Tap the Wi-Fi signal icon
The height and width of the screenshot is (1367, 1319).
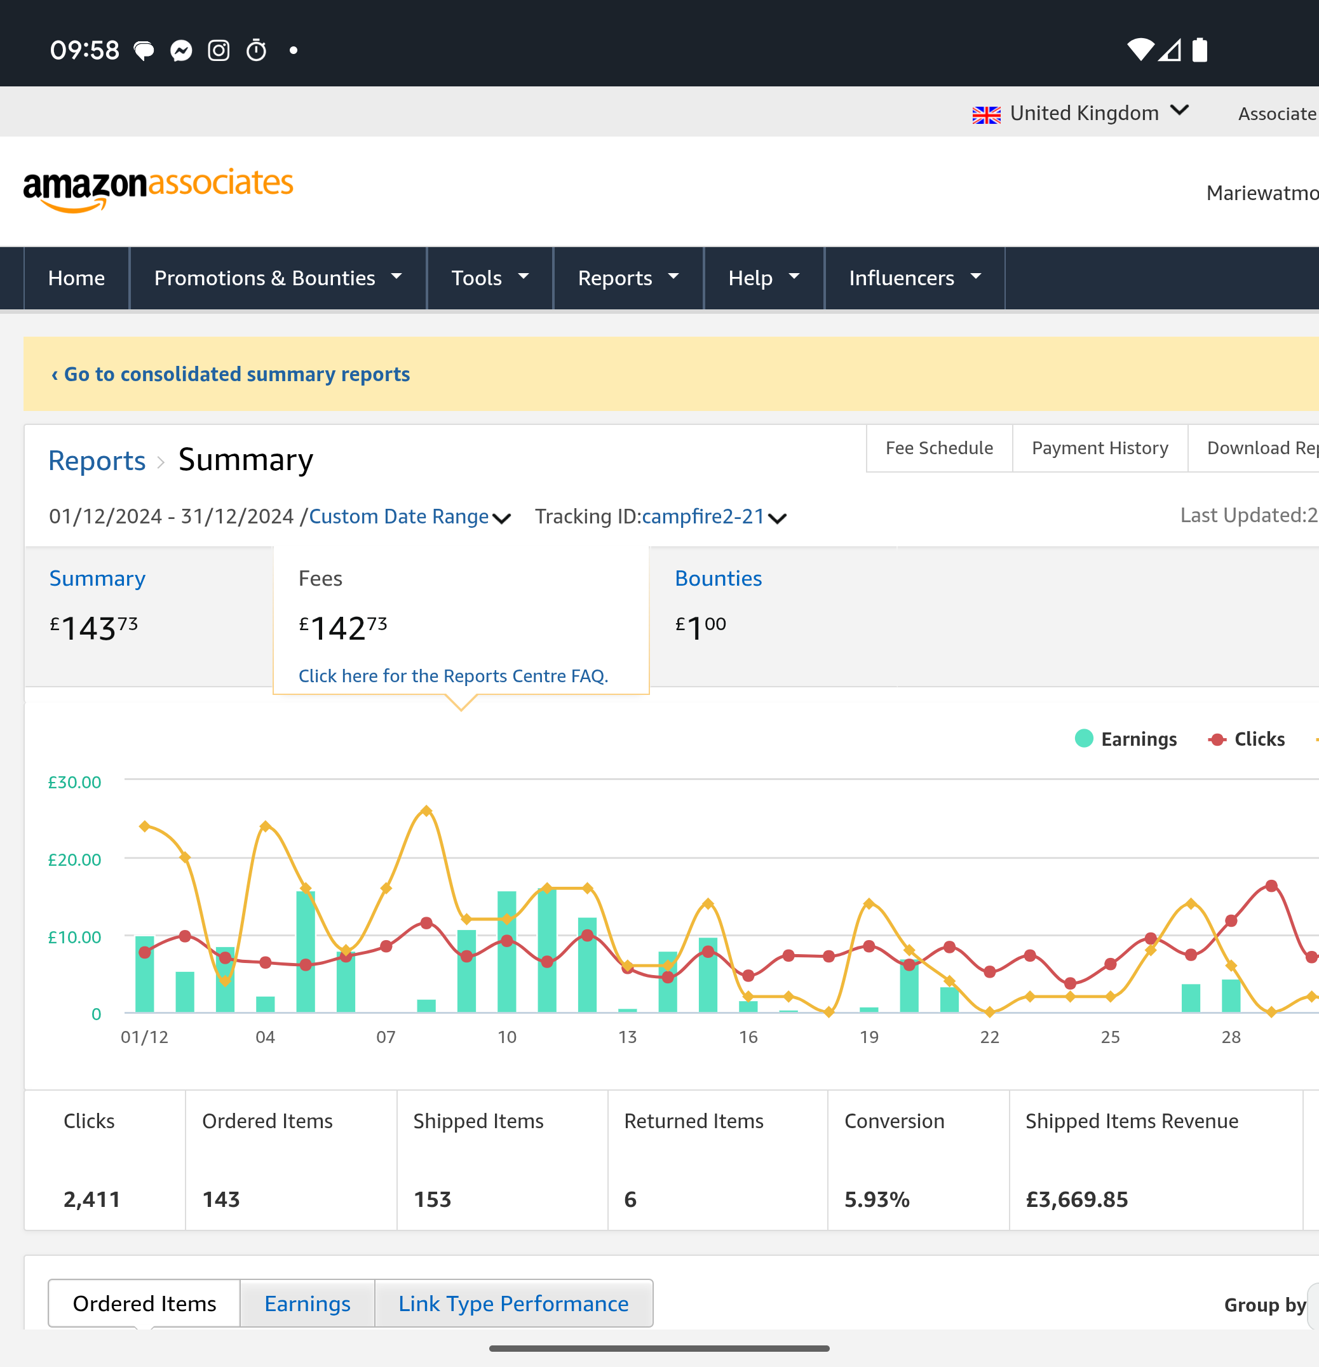click(1140, 50)
